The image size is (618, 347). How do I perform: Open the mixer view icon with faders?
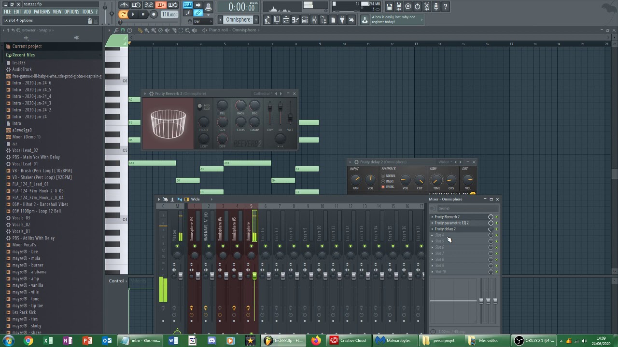[314, 20]
